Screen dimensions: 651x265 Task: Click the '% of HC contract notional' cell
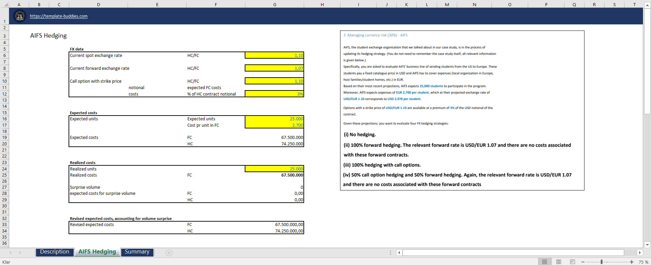(211, 94)
